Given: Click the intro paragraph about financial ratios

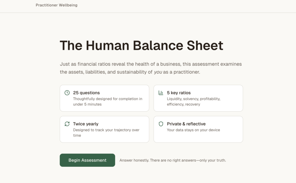Looking at the screenshot, I should tap(151, 64).
